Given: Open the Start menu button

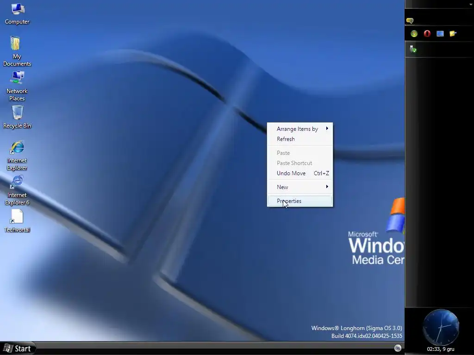Looking at the screenshot, I should (18, 349).
